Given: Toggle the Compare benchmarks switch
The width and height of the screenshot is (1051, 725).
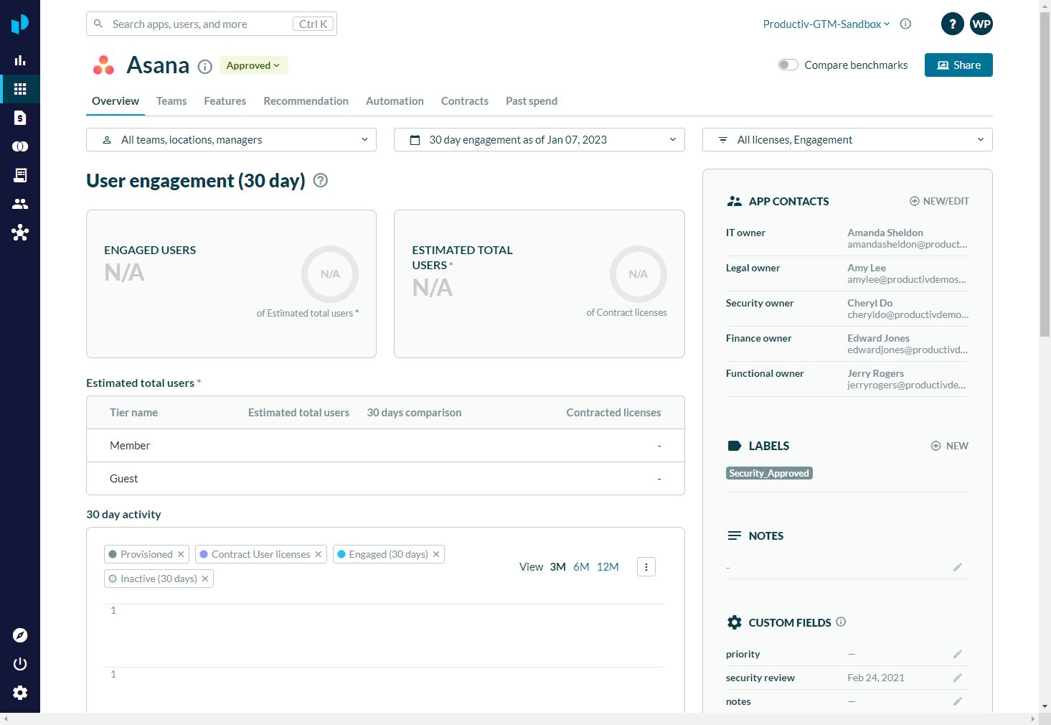Looking at the screenshot, I should coord(788,65).
